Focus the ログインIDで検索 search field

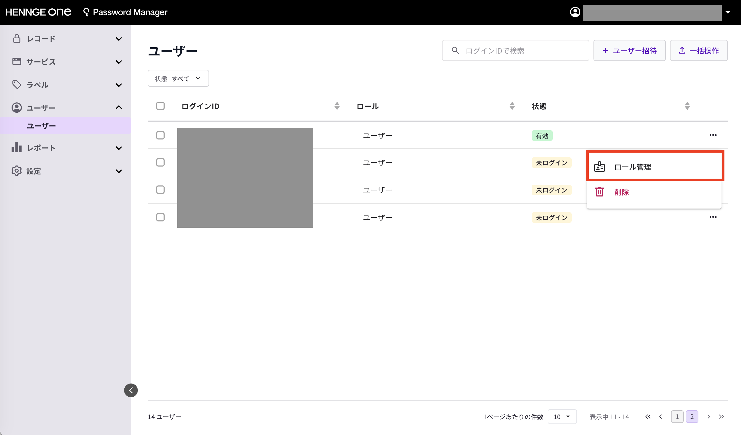coord(515,50)
